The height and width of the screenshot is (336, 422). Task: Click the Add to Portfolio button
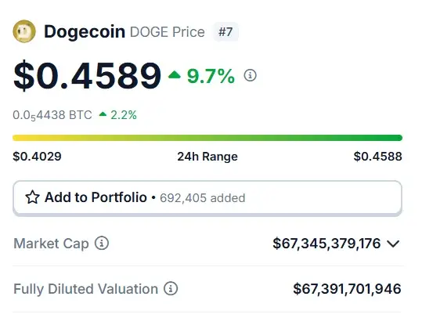pos(207,198)
